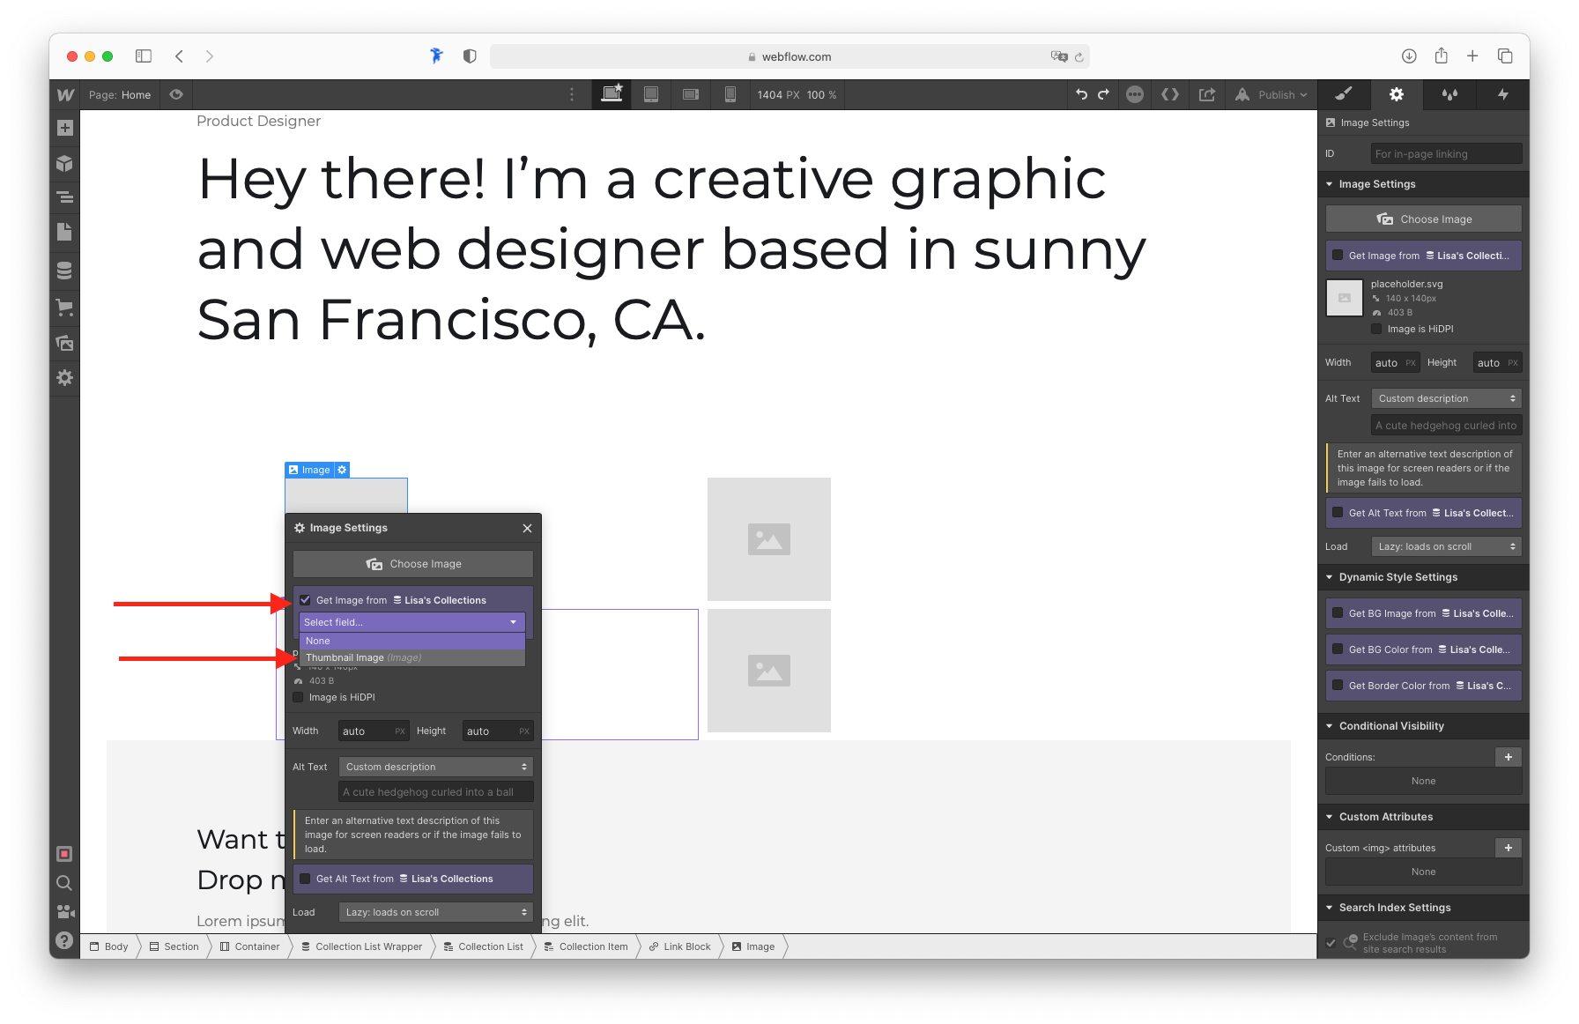Viewport: 1579px width, 1024px height.
Task: Open the CMS Collections panel
Action: tap(64, 270)
